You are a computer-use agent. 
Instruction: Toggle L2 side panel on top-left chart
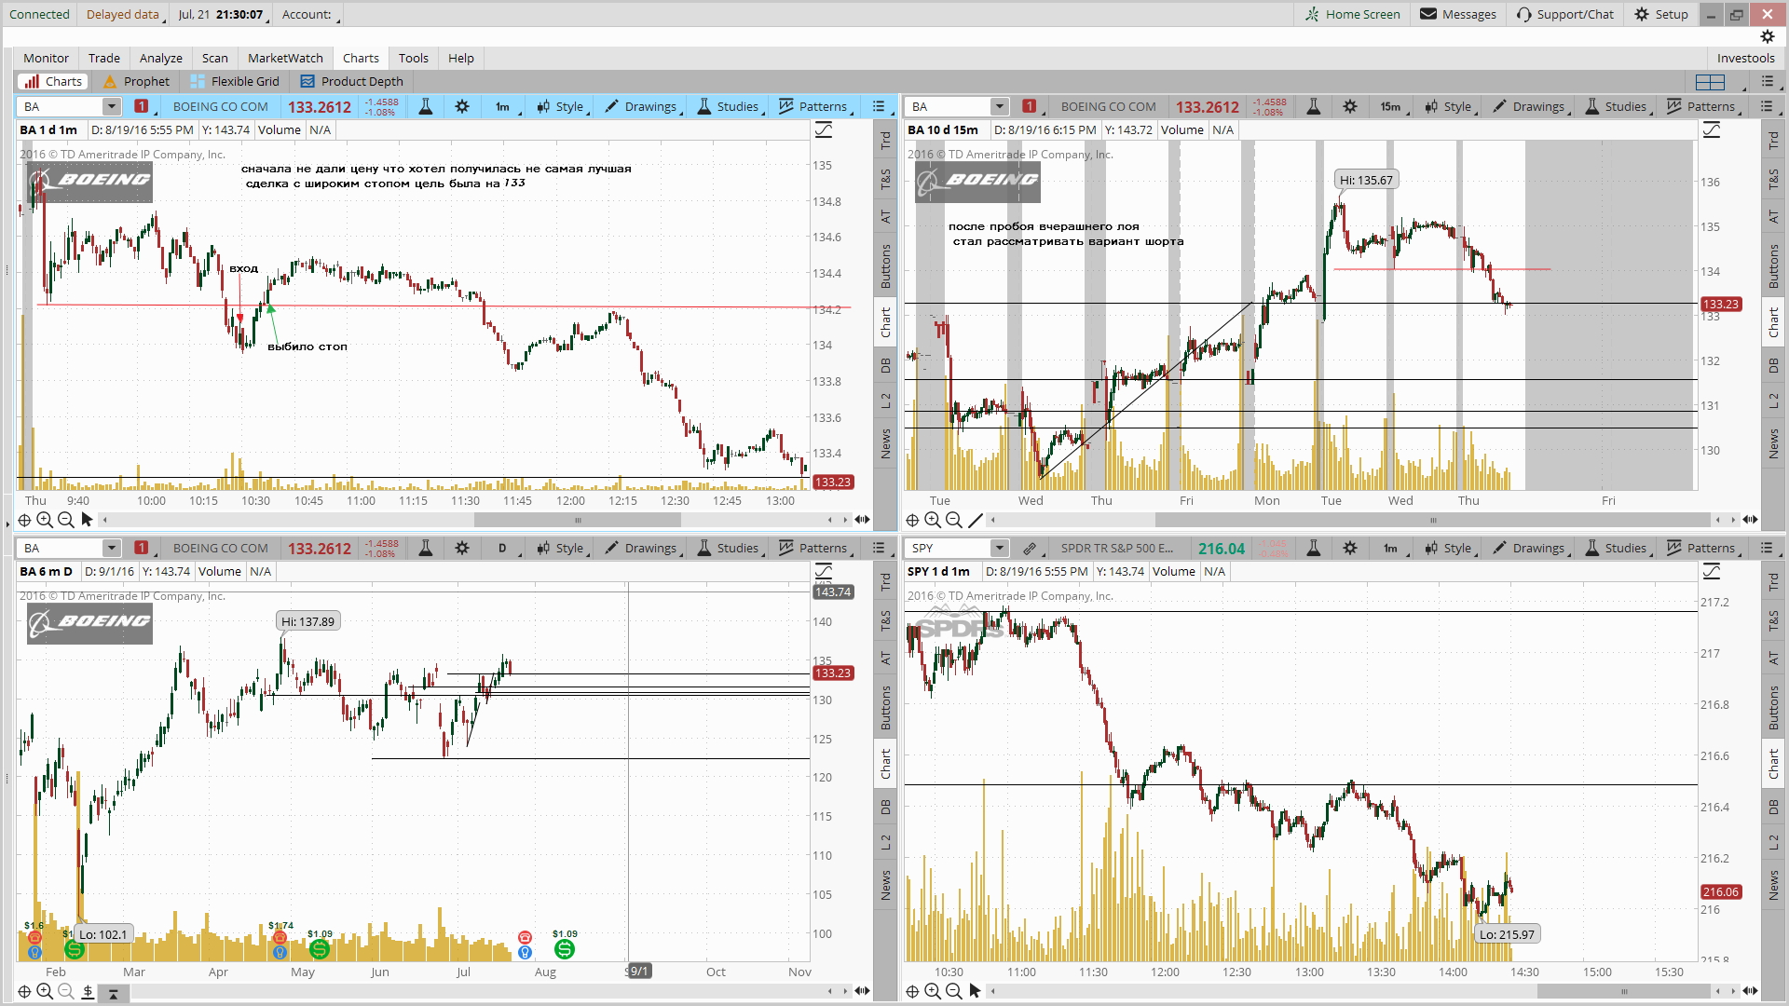[885, 401]
